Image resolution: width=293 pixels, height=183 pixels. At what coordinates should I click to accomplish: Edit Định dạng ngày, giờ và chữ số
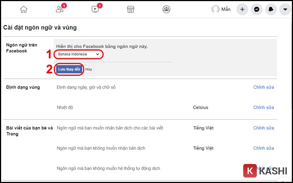click(x=263, y=87)
